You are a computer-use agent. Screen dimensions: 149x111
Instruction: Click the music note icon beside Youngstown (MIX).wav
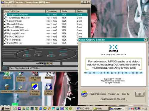(x=5, y=15)
